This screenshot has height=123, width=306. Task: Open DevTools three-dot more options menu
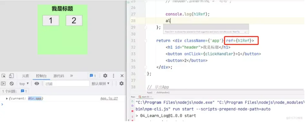[x=114, y=76]
